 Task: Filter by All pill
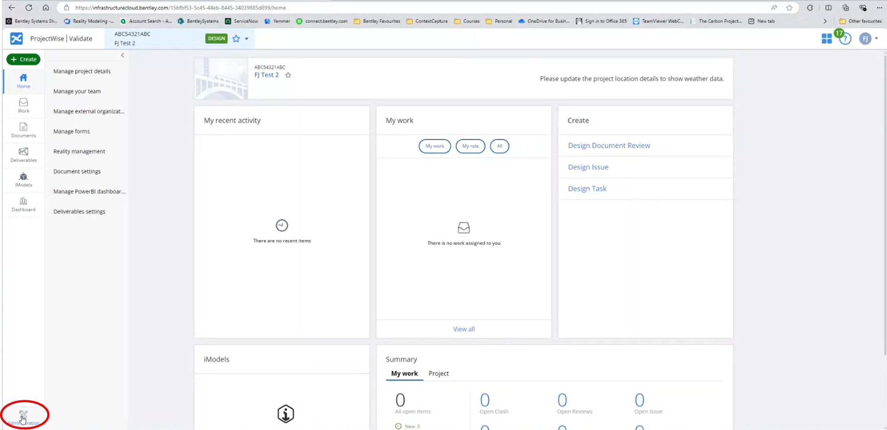(499, 146)
